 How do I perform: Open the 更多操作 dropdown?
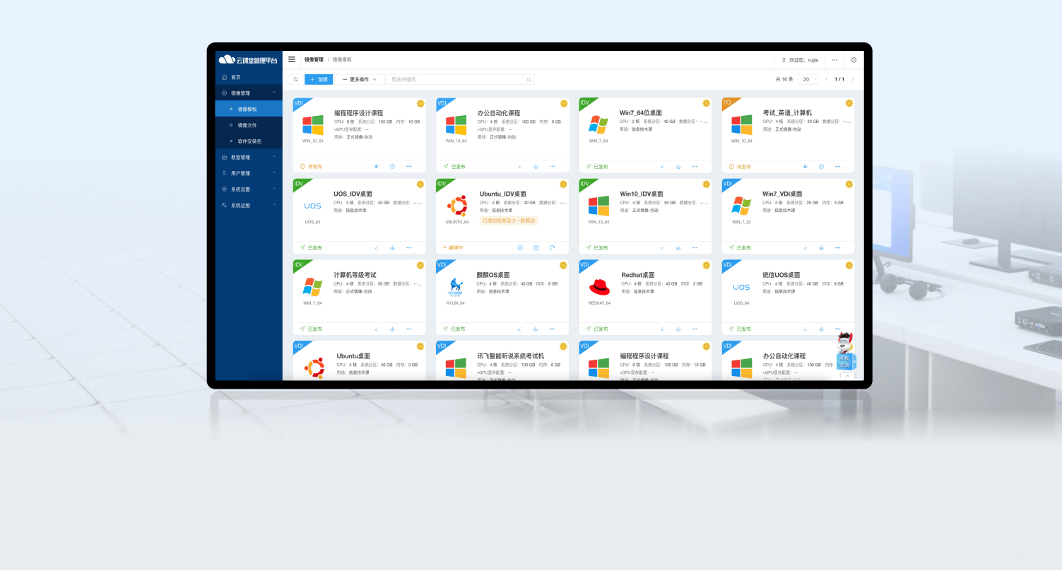[359, 80]
